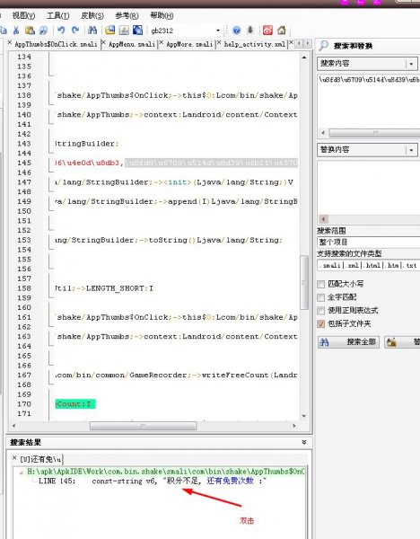This screenshot has width=420, height=539.
Task: Click line number 145 in the gutter
Action: (24, 163)
